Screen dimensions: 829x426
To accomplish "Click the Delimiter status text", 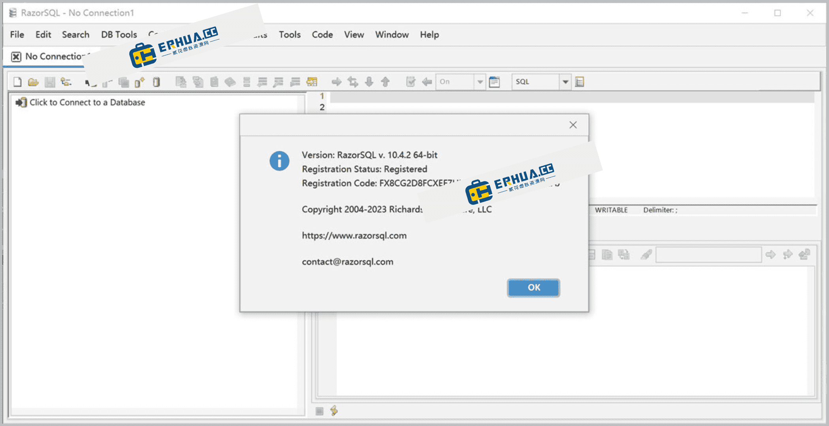I will (x=660, y=210).
